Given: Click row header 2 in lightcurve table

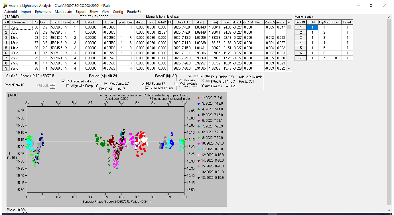Looking at the screenshot, I should pos(6,33).
